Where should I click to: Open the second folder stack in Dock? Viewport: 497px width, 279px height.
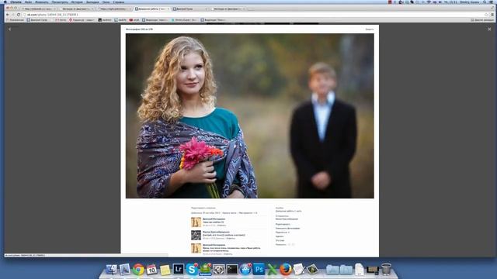coord(346,270)
